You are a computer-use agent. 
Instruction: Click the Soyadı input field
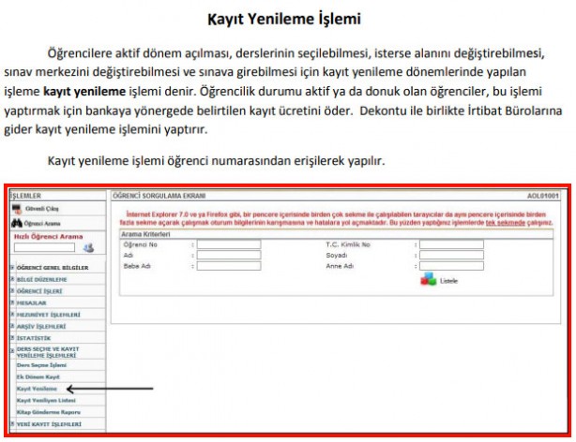(451, 256)
